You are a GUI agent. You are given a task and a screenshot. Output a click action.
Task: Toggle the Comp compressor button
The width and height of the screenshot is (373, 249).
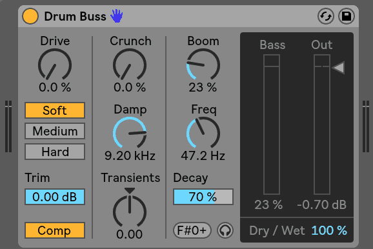pos(55,230)
